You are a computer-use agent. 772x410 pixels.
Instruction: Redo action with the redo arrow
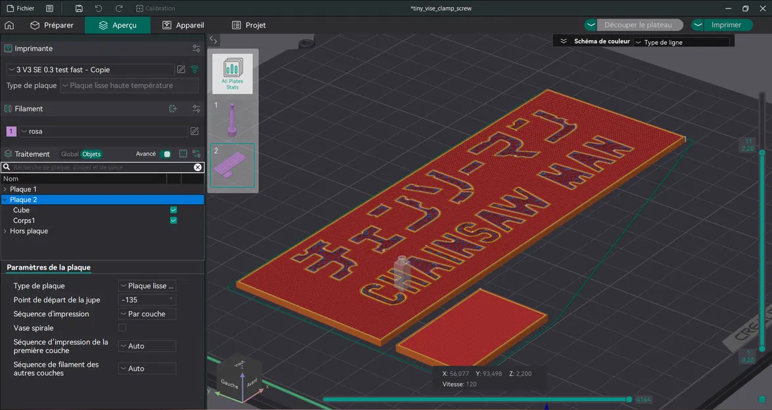click(119, 9)
